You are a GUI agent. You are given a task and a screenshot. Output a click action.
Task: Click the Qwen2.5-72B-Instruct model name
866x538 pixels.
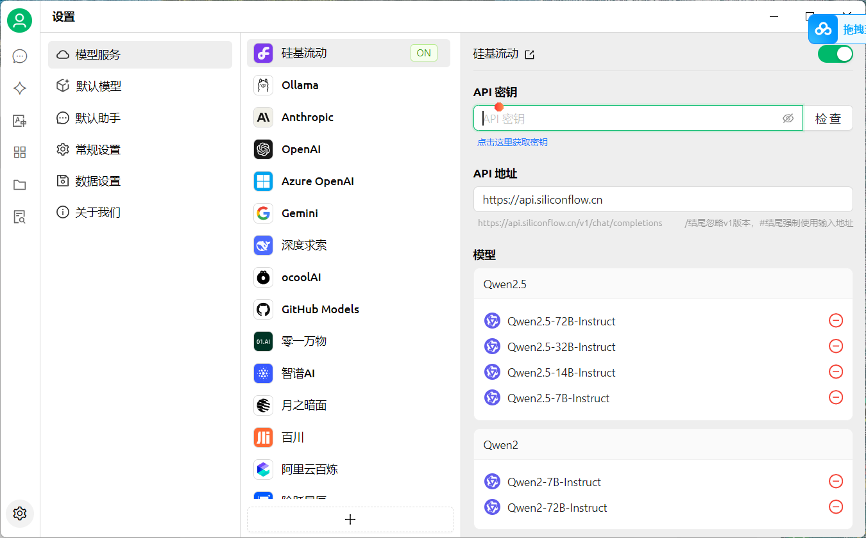[561, 322]
